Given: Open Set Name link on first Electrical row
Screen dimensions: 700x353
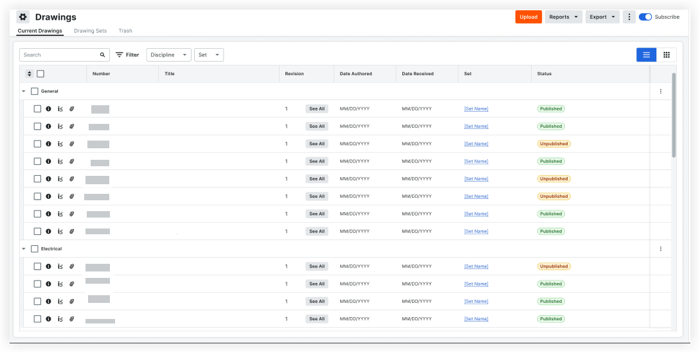Looking at the screenshot, I should 476,266.
